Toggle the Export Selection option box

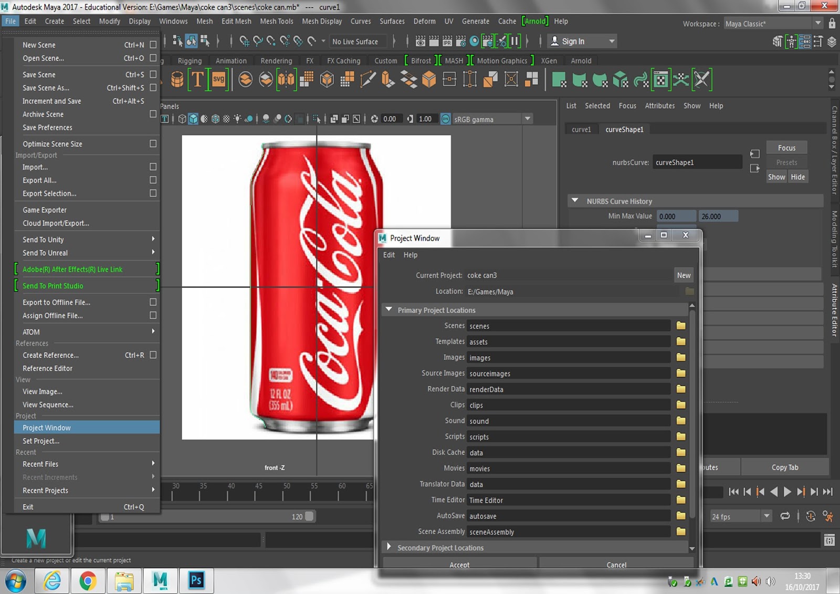click(152, 193)
